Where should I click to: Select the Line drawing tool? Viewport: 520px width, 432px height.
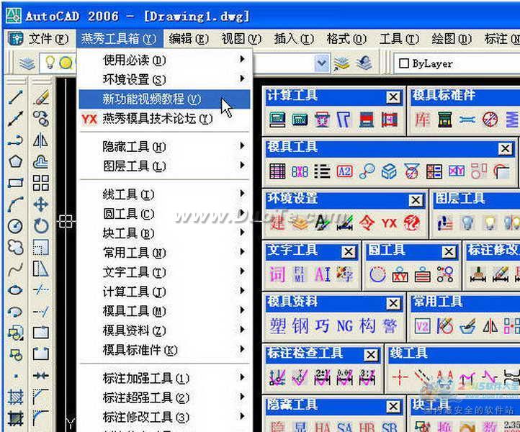pyautogui.click(x=15, y=97)
